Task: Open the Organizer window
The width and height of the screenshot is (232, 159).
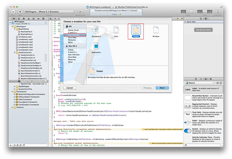Action: 217,12
